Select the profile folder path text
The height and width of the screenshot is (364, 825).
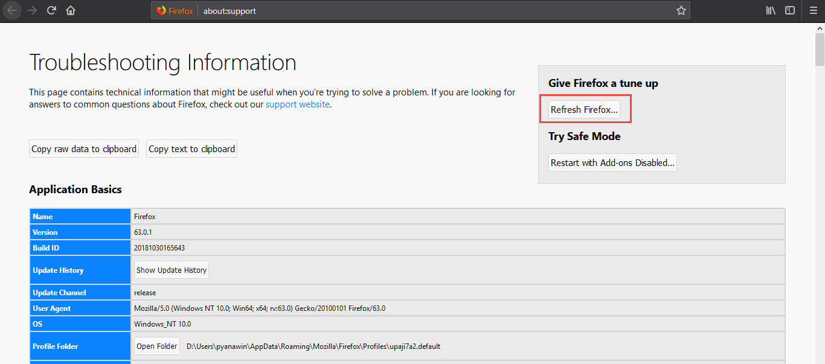313,346
